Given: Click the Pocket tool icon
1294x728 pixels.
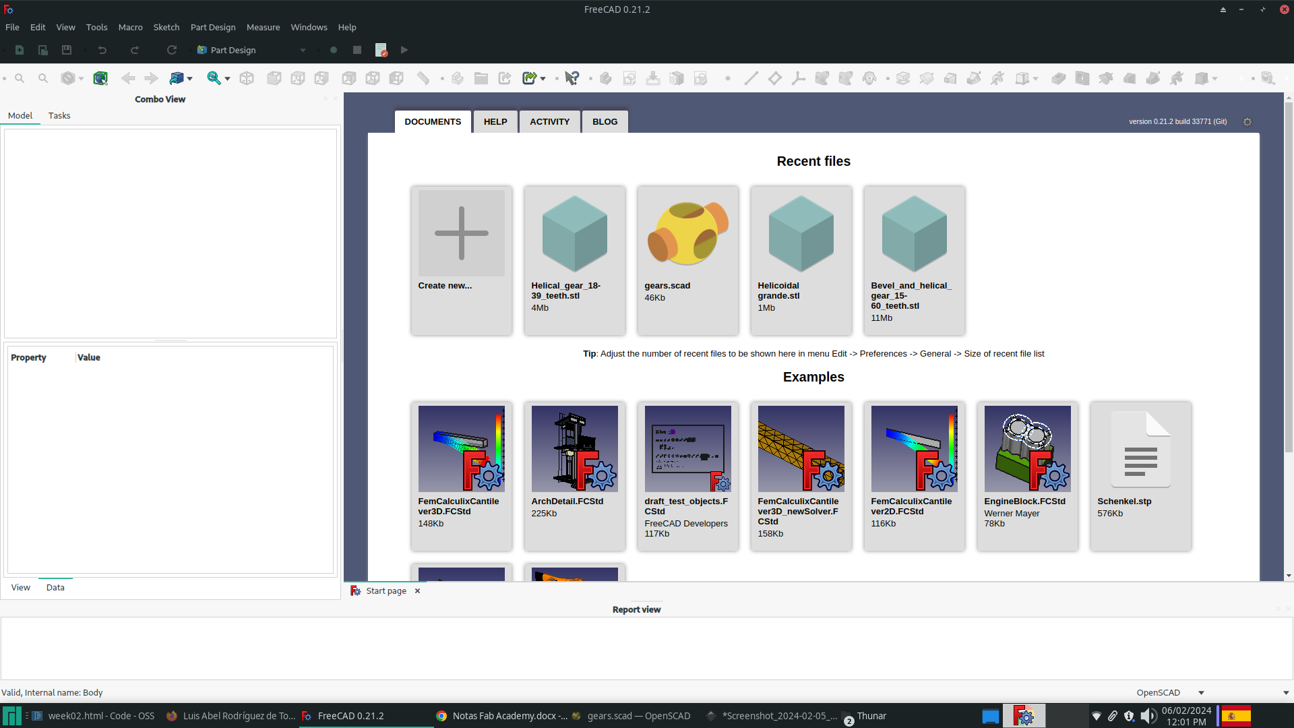Looking at the screenshot, I should coord(1059,78).
